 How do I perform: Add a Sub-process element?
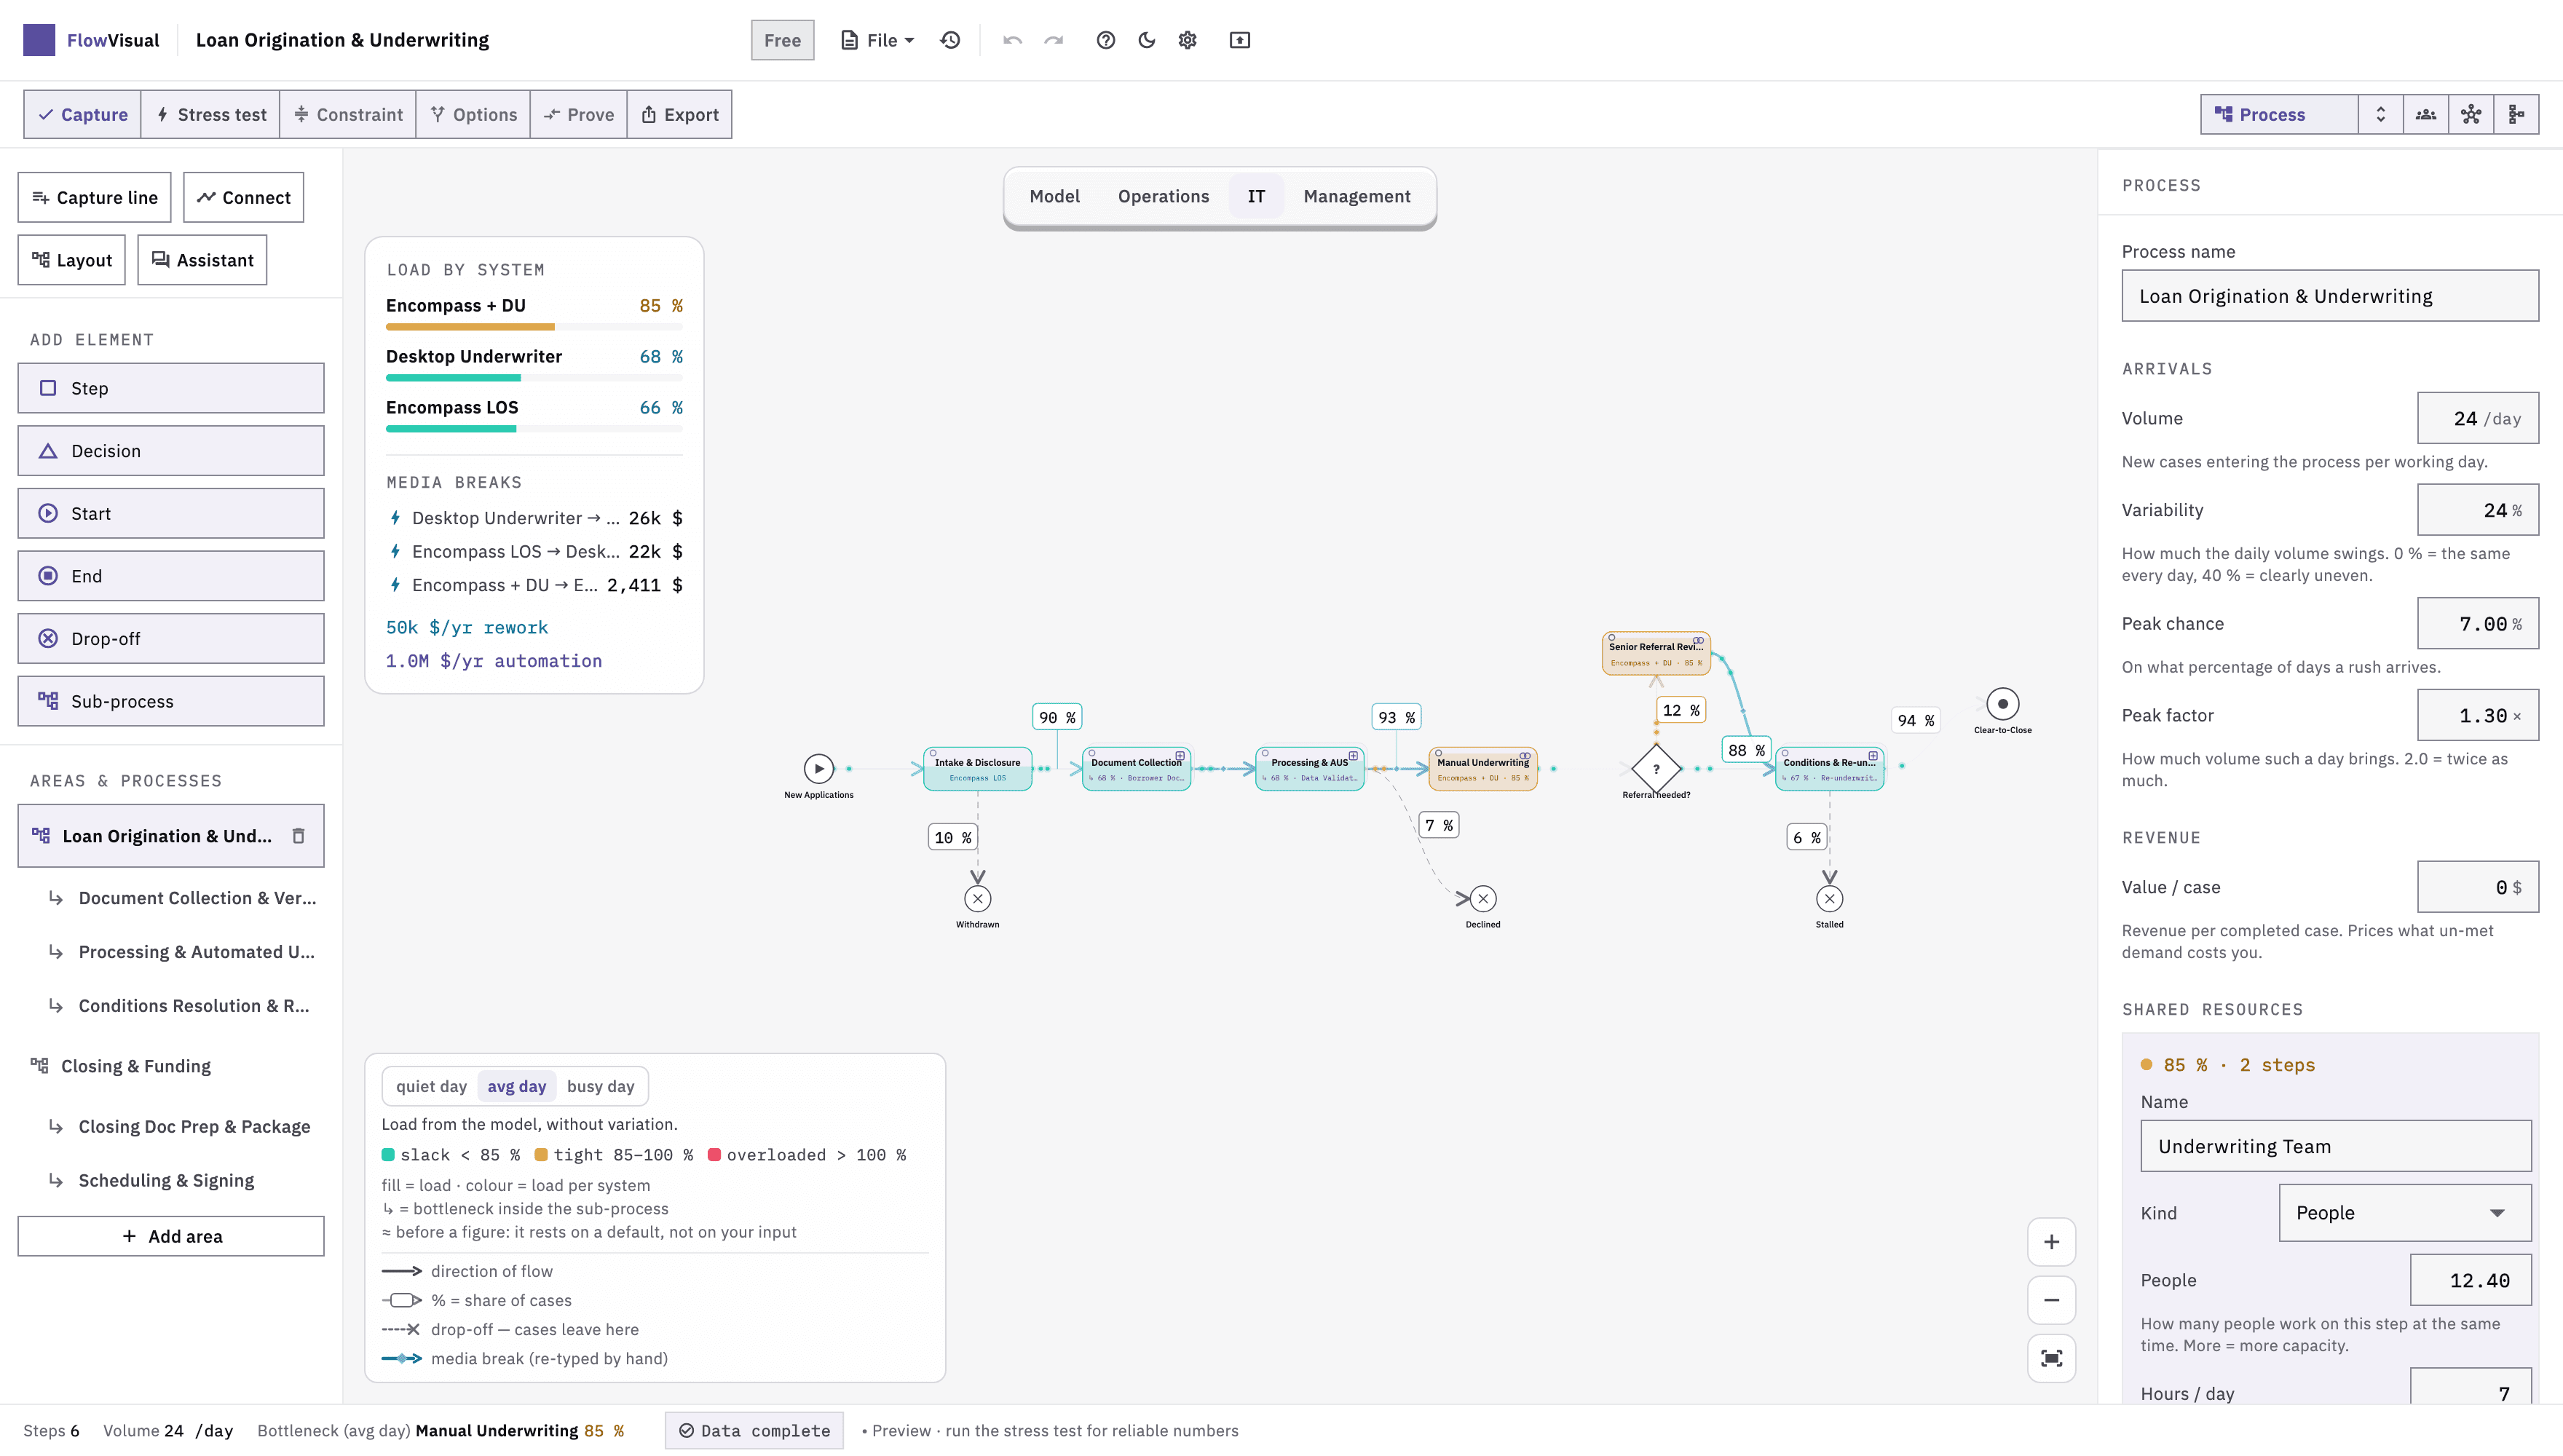click(171, 701)
